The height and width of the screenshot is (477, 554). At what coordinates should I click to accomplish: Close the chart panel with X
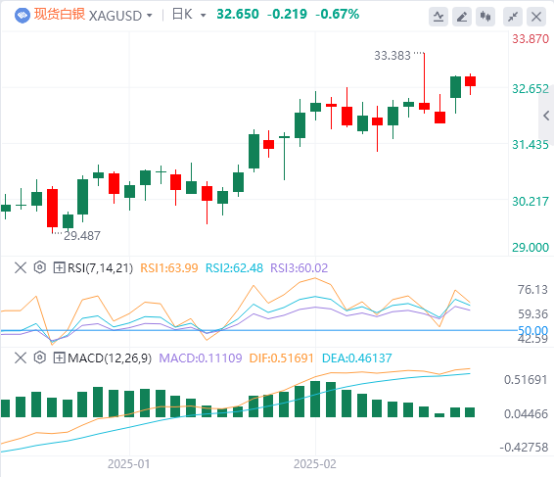[x=536, y=17]
